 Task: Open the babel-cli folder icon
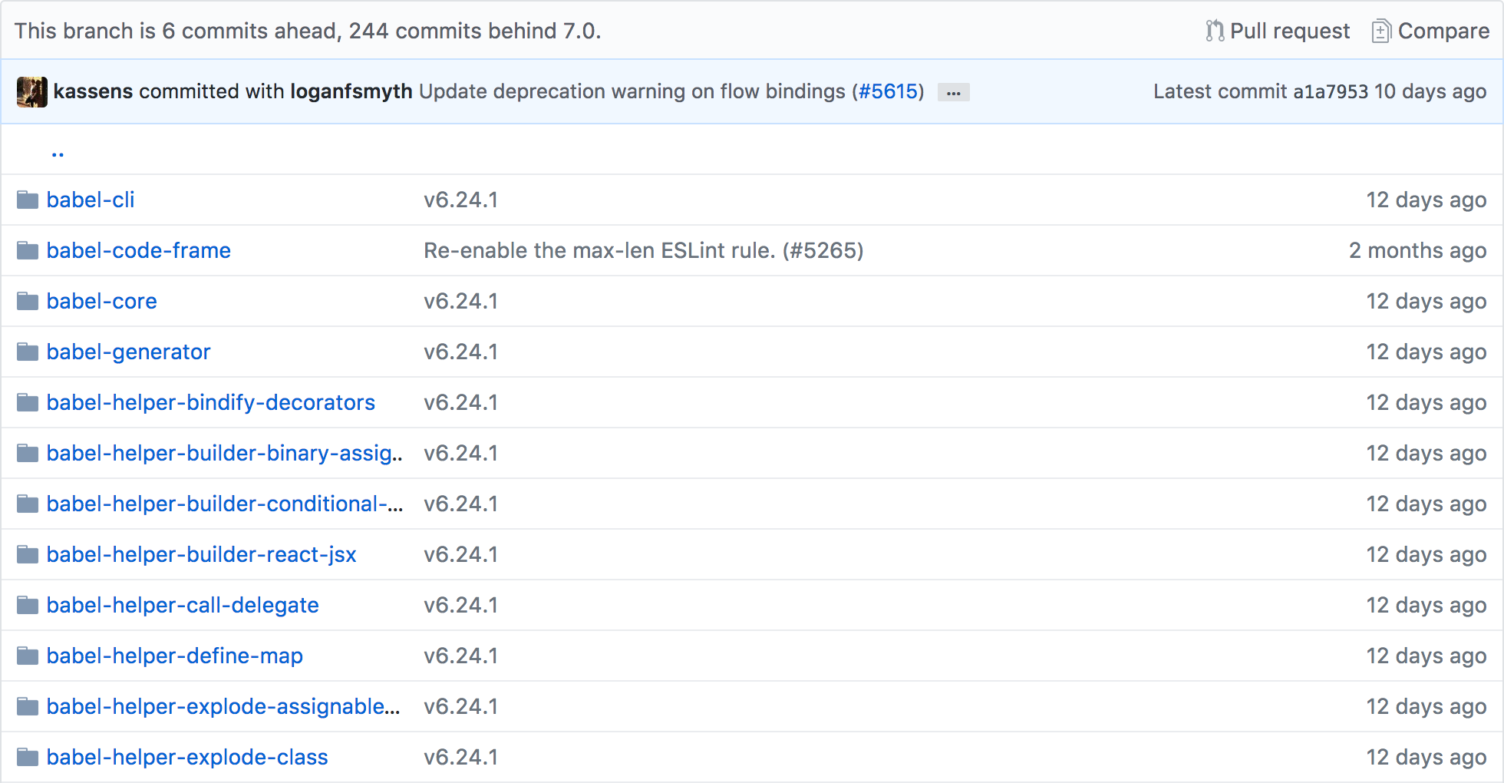pyautogui.click(x=28, y=200)
